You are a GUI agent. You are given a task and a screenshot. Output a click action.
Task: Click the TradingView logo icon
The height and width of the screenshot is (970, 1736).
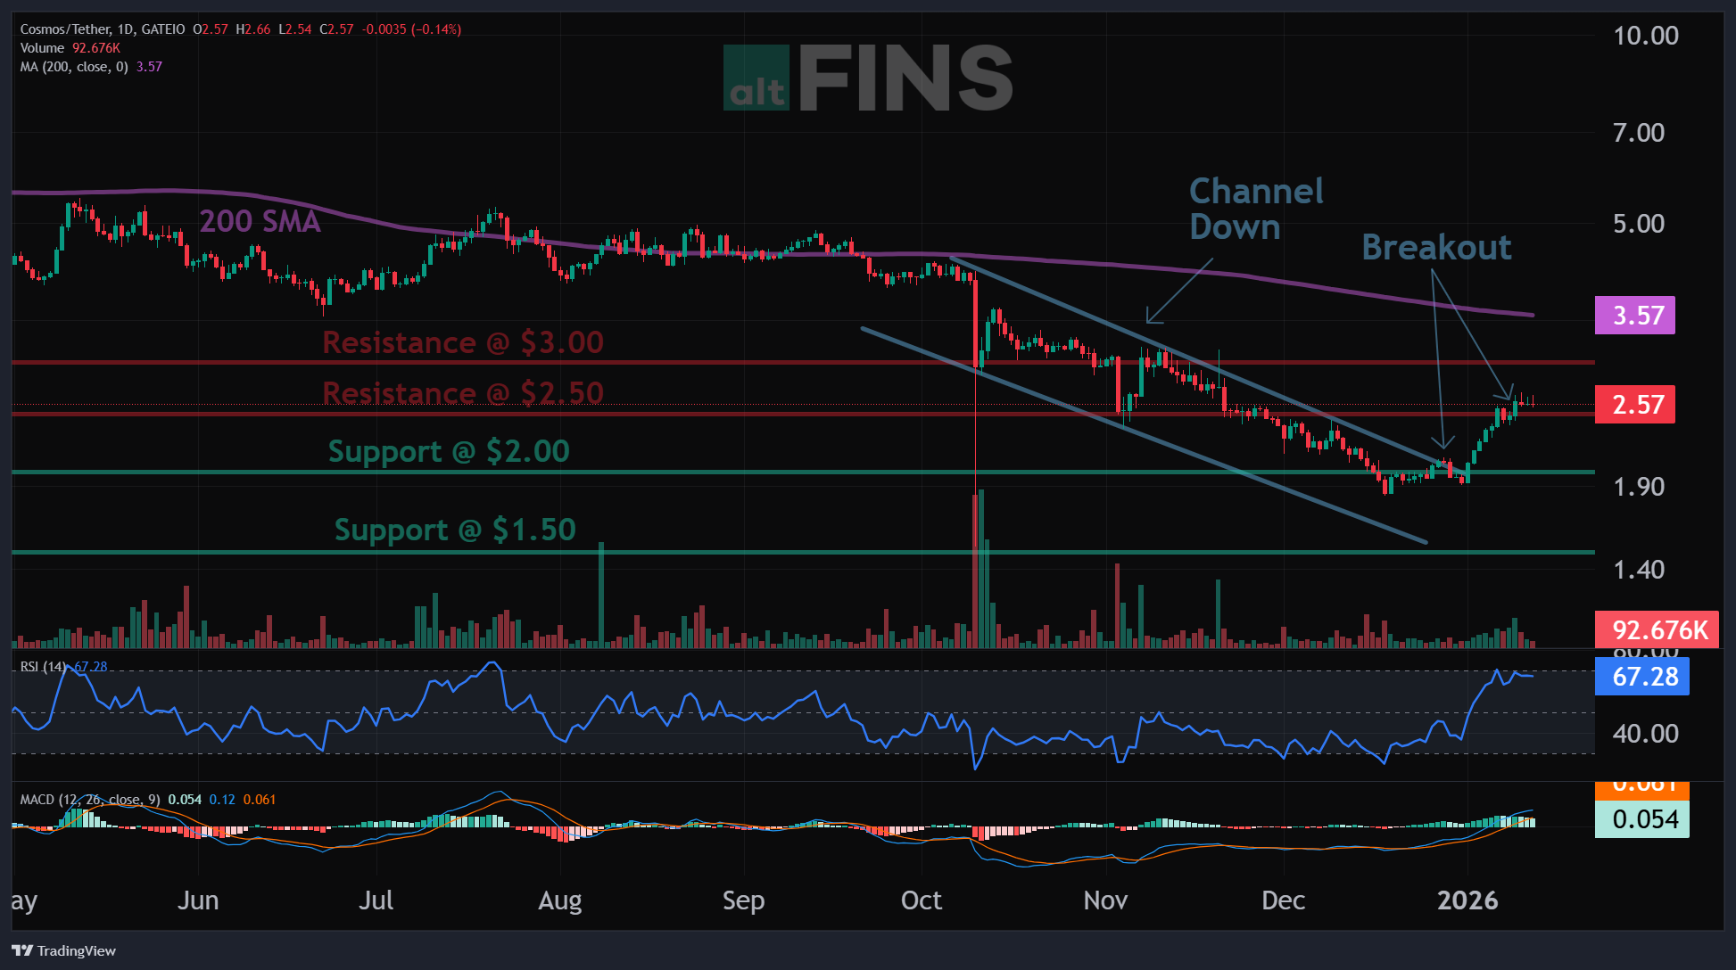[x=22, y=950]
